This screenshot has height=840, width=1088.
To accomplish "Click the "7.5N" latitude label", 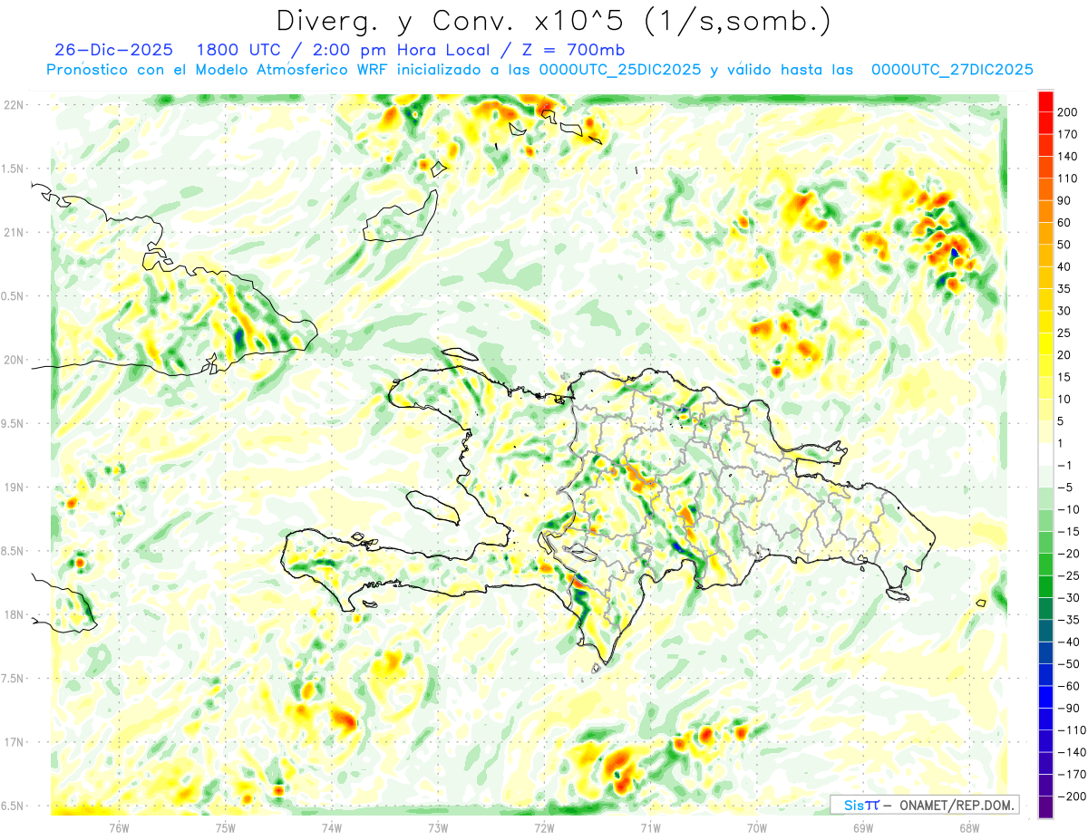I will (x=13, y=679).
